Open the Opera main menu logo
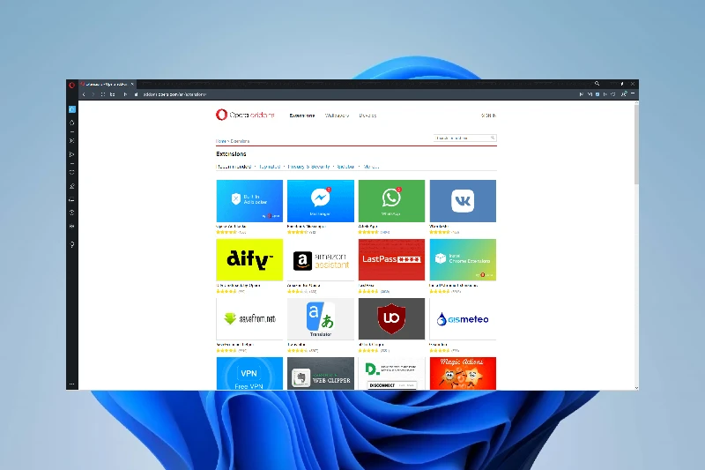 click(x=71, y=85)
